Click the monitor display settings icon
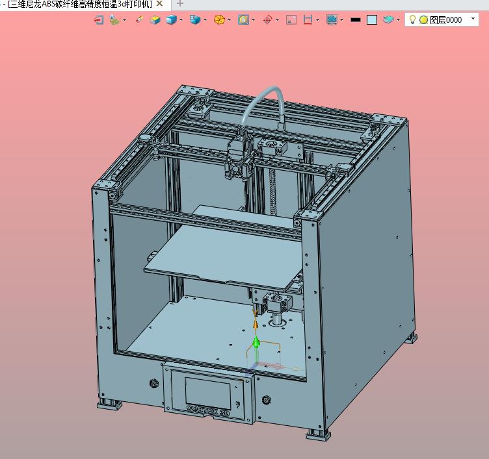The height and width of the screenshot is (459, 489). tap(332, 20)
